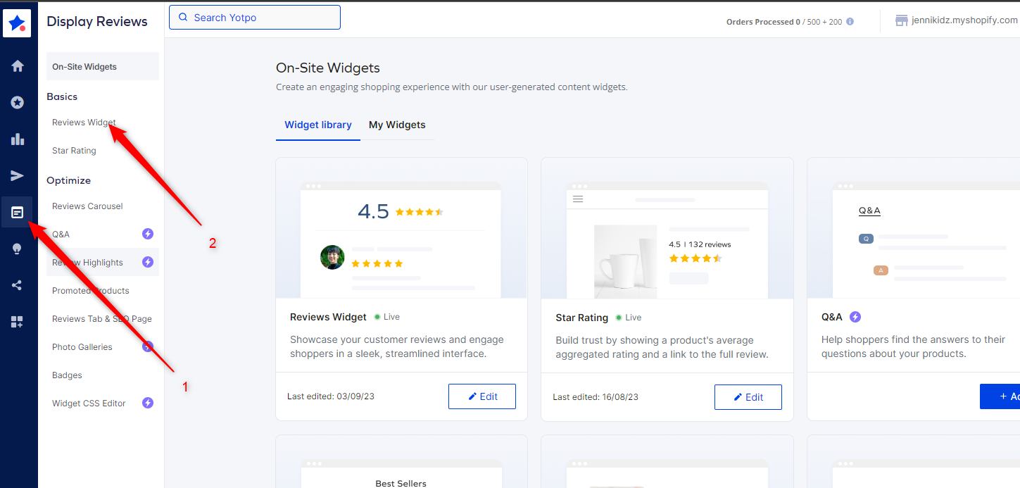The image size is (1020, 488).
Task: Open Photo Galleries menu item
Action: pyautogui.click(x=82, y=347)
